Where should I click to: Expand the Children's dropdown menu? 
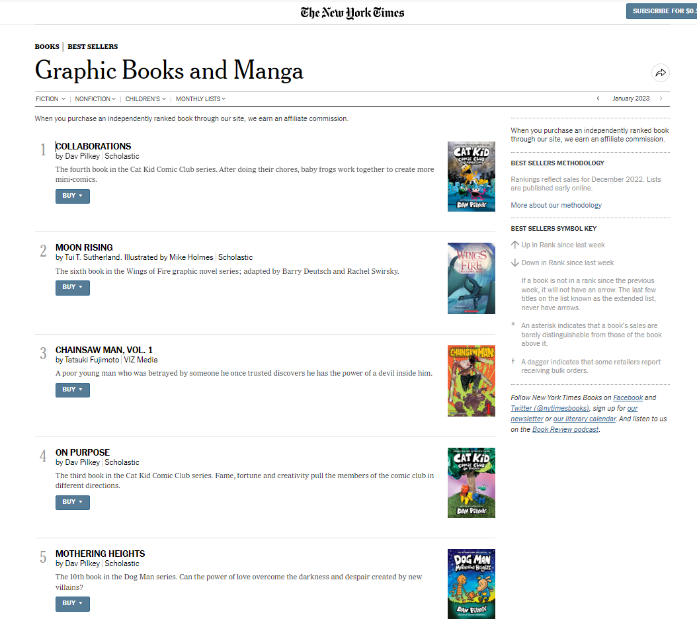(x=145, y=99)
